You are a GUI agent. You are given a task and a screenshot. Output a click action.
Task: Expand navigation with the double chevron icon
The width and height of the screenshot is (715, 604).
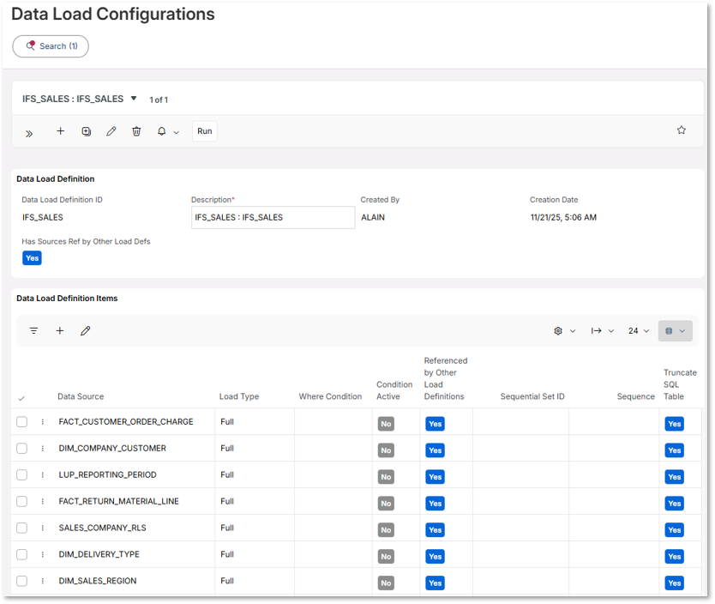click(x=29, y=133)
